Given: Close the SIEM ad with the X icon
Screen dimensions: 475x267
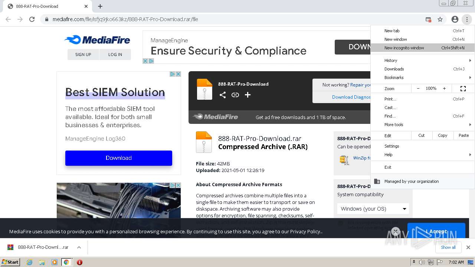Looking at the screenshot, I should coord(178,74).
